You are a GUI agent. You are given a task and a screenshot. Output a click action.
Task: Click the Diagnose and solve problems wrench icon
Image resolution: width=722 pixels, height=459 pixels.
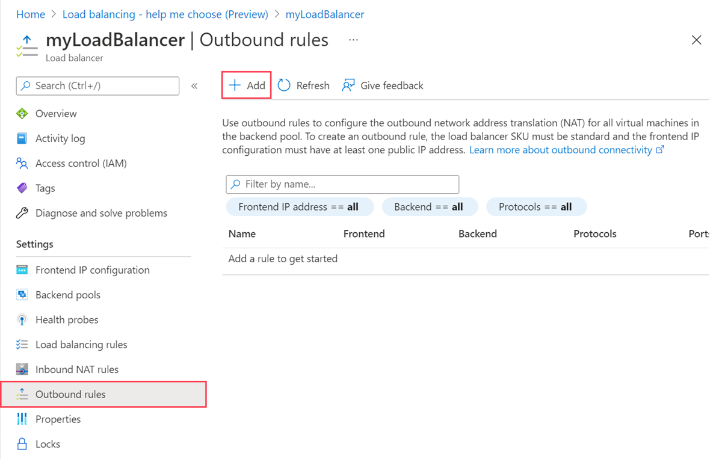[22, 213]
